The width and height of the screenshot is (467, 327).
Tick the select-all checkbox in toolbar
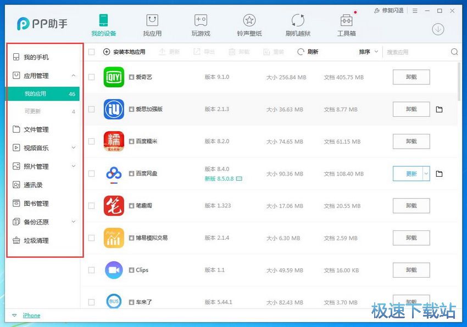[x=91, y=52]
